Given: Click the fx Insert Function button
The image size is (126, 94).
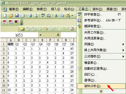Looking at the screenshot, I should click(58, 35).
